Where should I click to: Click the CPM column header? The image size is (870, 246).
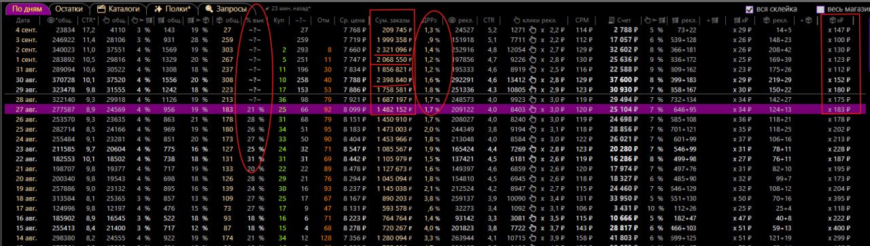(582, 21)
